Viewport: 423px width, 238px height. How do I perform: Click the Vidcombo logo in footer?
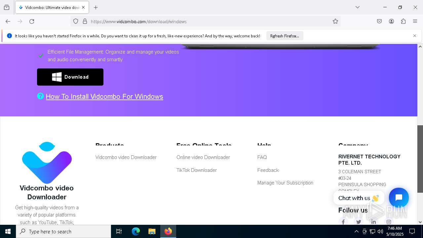pos(47,163)
